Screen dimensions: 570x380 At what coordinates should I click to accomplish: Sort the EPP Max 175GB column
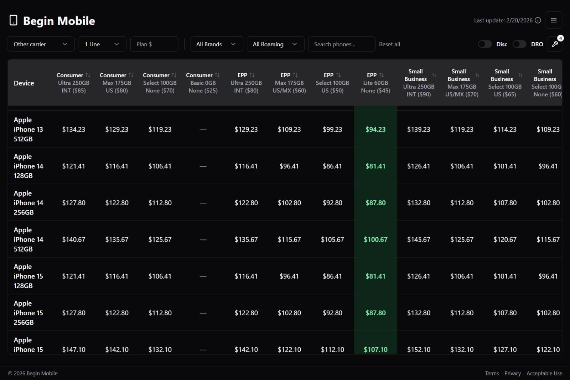point(296,75)
